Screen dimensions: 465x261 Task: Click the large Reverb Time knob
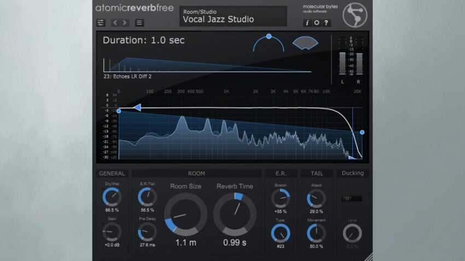tap(235, 215)
